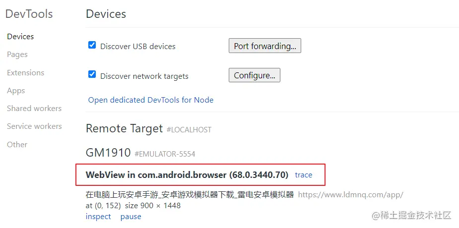The image size is (459, 228).
Task: Go to the Apps section
Action: [x=16, y=91]
